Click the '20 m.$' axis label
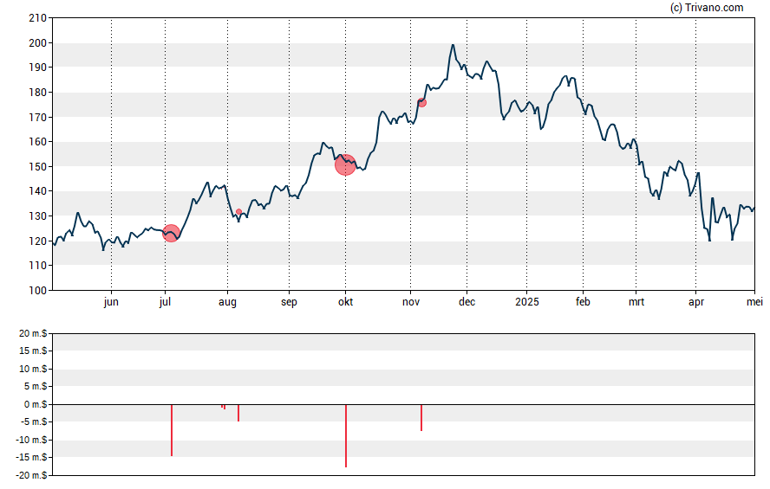The image size is (770, 489). [33, 333]
